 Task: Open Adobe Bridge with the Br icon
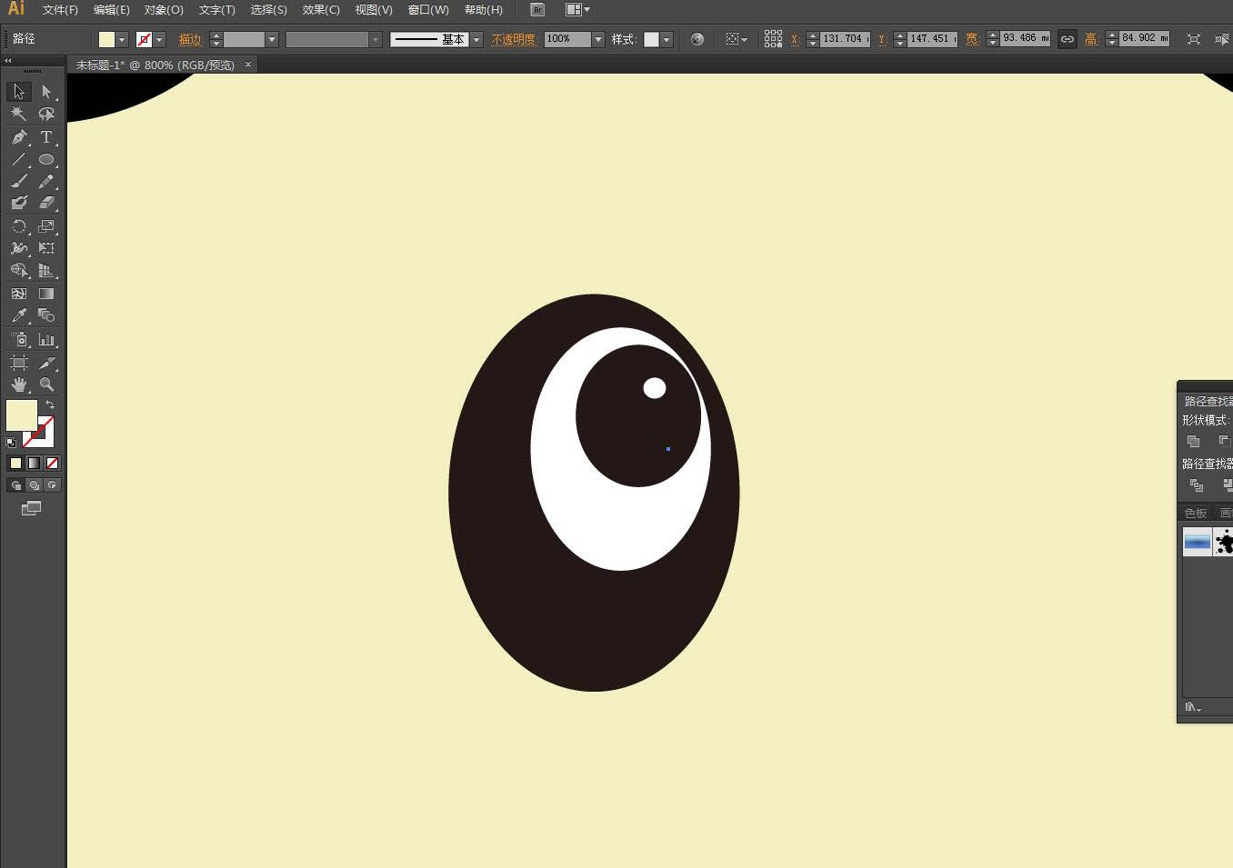pyautogui.click(x=537, y=10)
